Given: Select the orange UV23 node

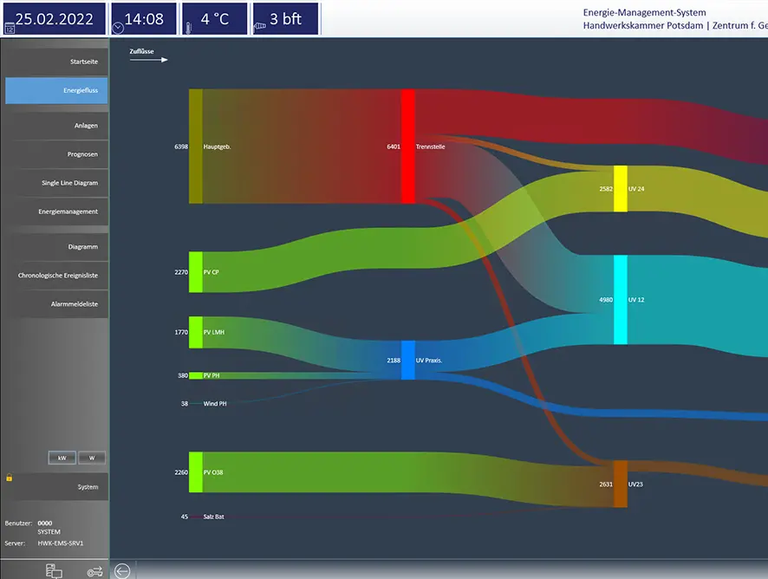Looking at the screenshot, I should click(621, 484).
